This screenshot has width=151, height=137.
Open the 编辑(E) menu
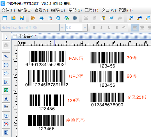click(x=25, y=10)
